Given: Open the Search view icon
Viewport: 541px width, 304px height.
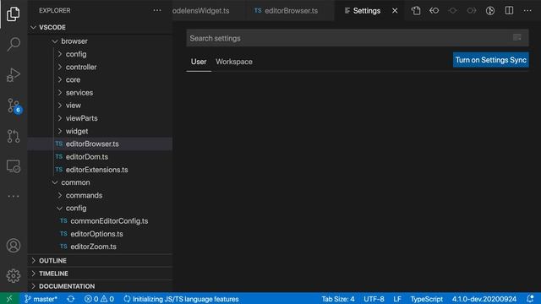Looking at the screenshot, I should [x=14, y=45].
